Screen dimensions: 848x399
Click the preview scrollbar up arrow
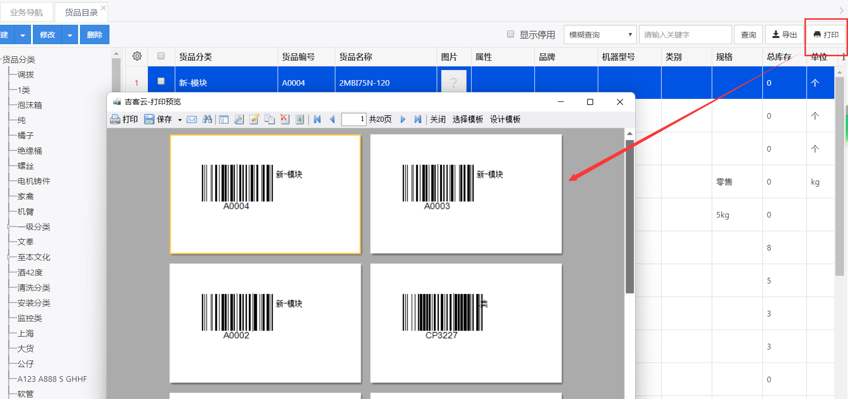(630, 133)
